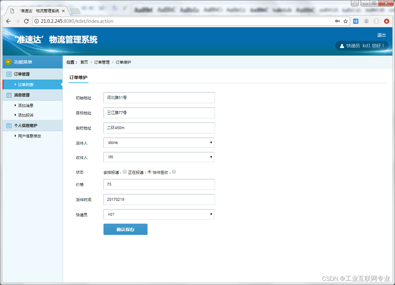
Task: Select the 正在投递 radio button
Action: 149,172
